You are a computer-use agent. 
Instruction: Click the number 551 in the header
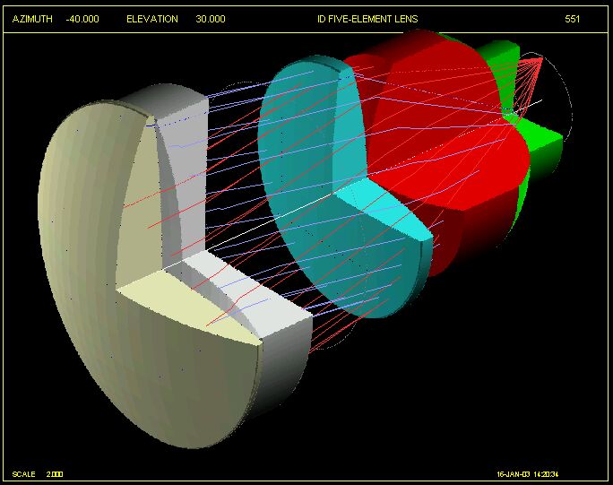(x=572, y=19)
